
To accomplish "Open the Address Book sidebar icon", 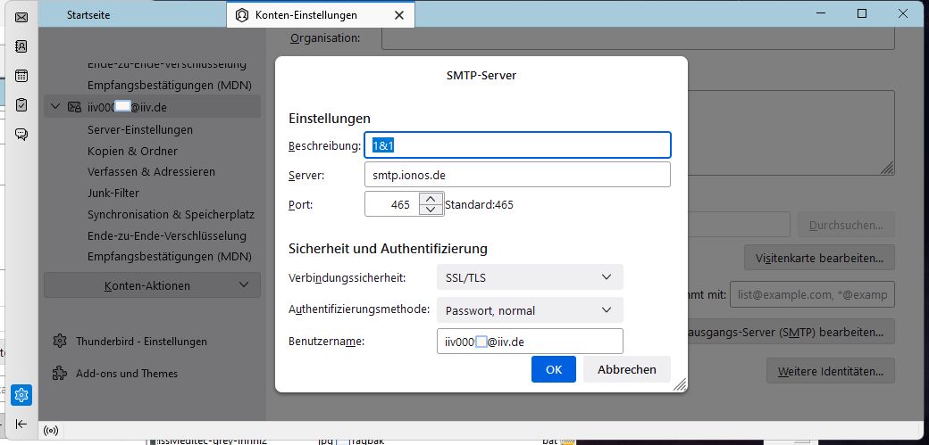I will tap(21, 46).
